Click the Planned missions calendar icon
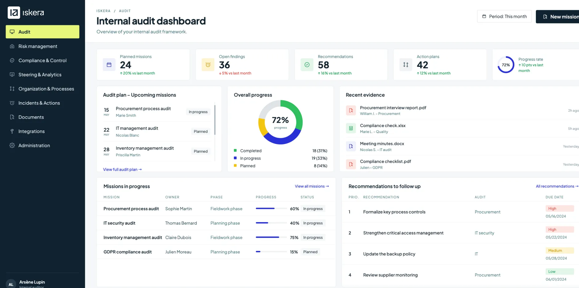The height and width of the screenshot is (288, 579). click(x=109, y=65)
